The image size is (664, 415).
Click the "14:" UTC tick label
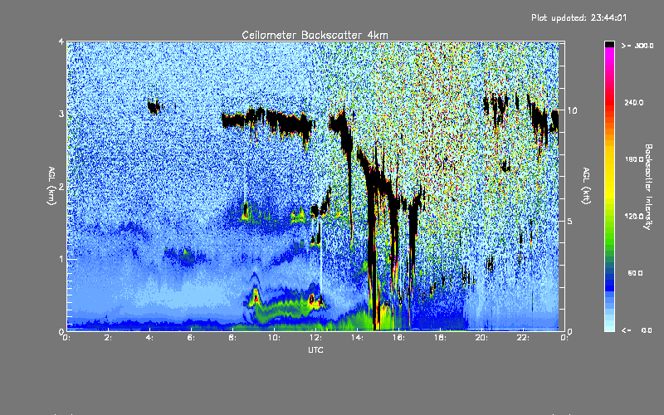pos(357,338)
